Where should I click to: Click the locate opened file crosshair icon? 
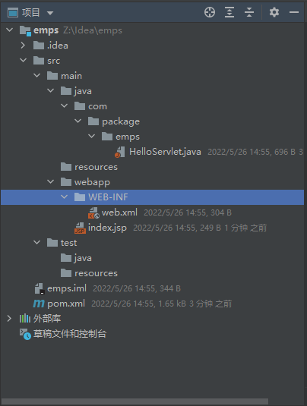(x=210, y=12)
